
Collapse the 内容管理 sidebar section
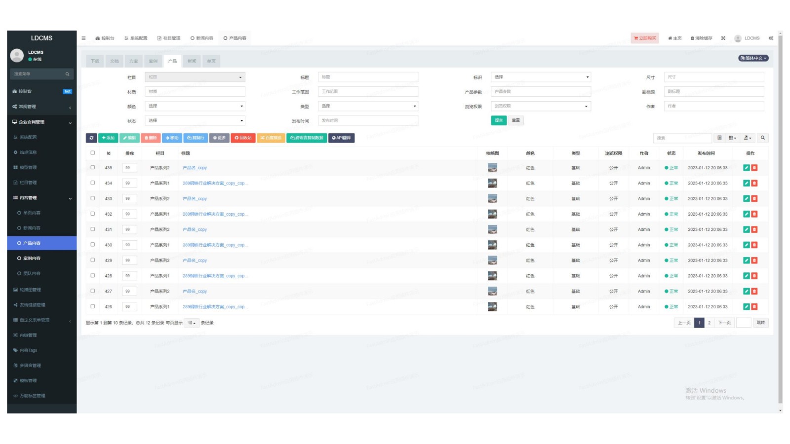coord(42,198)
